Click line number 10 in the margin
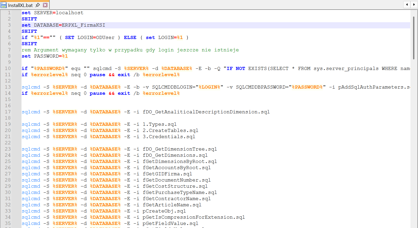This screenshot has height=228, width=418. tap(8, 68)
